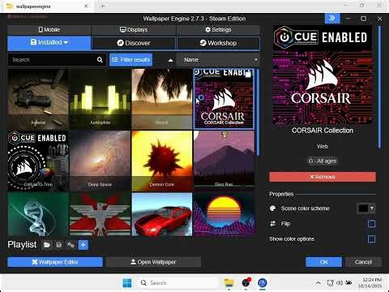Open the playlist folder icon
This screenshot has height=292, width=389.
pos(47,245)
